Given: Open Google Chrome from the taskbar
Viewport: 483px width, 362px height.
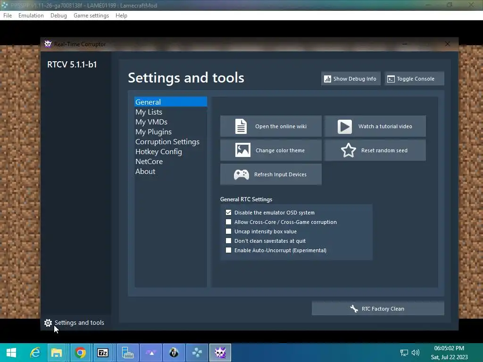Looking at the screenshot, I should pyautogui.click(x=80, y=353).
